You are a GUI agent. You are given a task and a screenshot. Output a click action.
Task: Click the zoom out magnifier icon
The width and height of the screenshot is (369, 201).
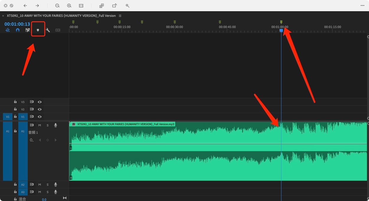coord(57,6)
